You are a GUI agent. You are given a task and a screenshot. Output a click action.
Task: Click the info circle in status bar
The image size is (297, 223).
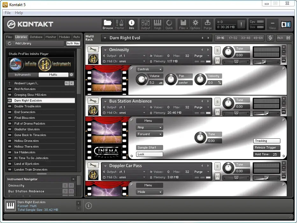(x=89, y=206)
